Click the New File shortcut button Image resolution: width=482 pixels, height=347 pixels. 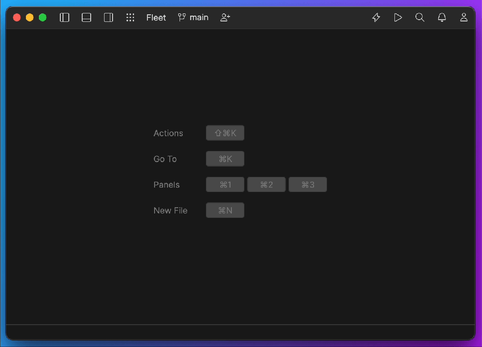225,210
